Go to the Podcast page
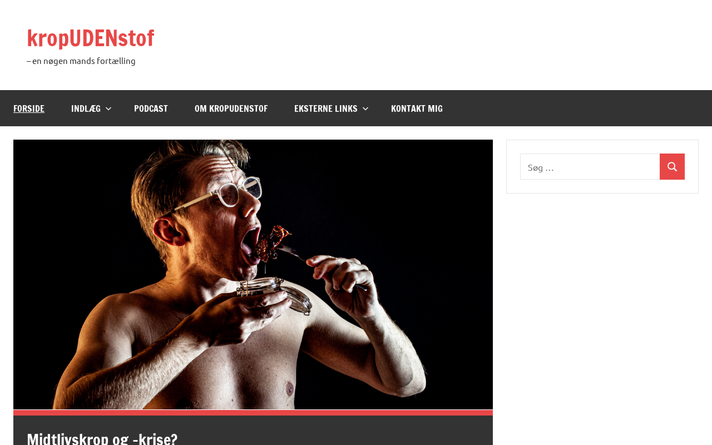Viewport: 712px width, 445px height. [151, 108]
